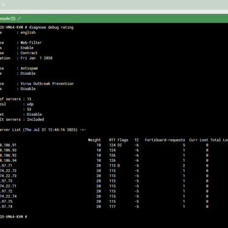
Task: Click the server address ending '.106.91'
Action: click(x=8, y=145)
